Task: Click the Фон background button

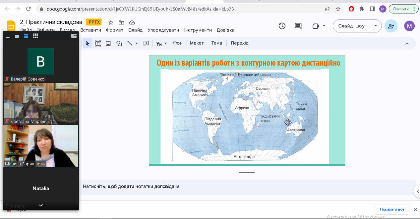Action: 178,43
